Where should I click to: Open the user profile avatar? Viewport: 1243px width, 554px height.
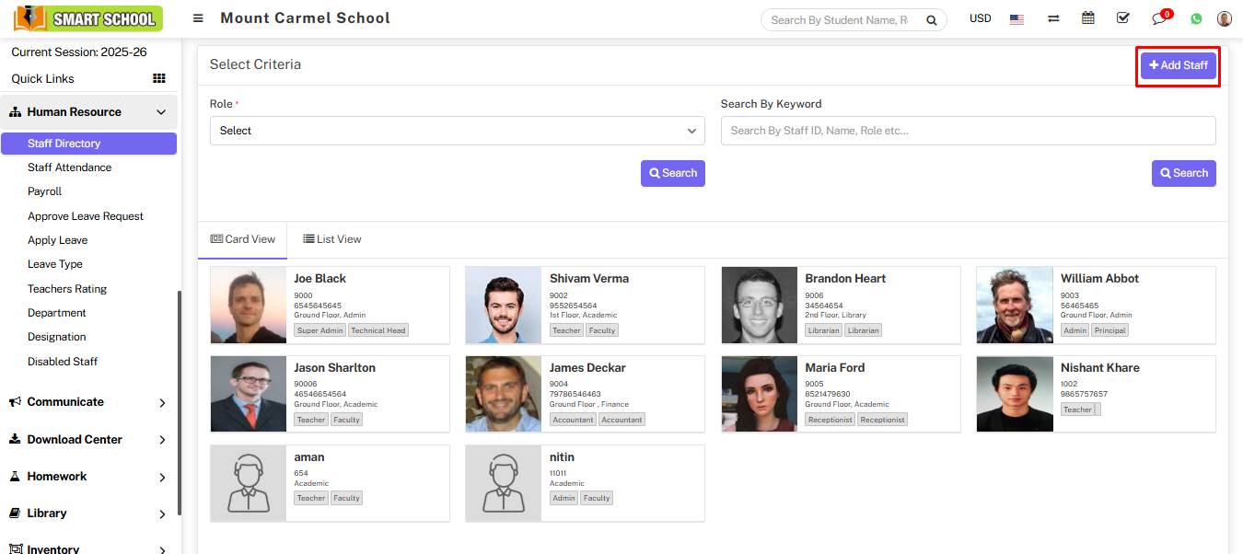[x=1224, y=17]
